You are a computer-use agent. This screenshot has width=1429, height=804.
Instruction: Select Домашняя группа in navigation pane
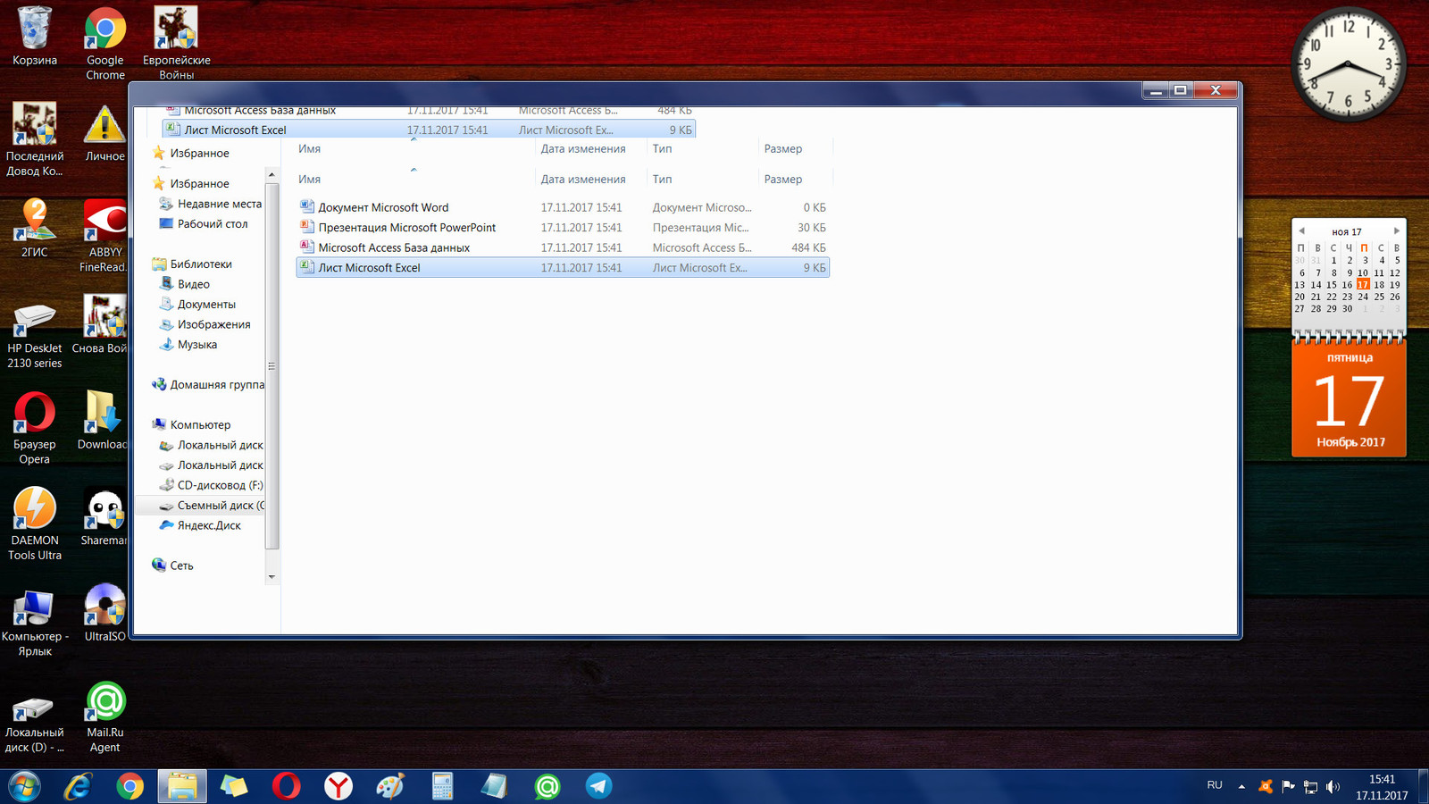(x=208, y=385)
